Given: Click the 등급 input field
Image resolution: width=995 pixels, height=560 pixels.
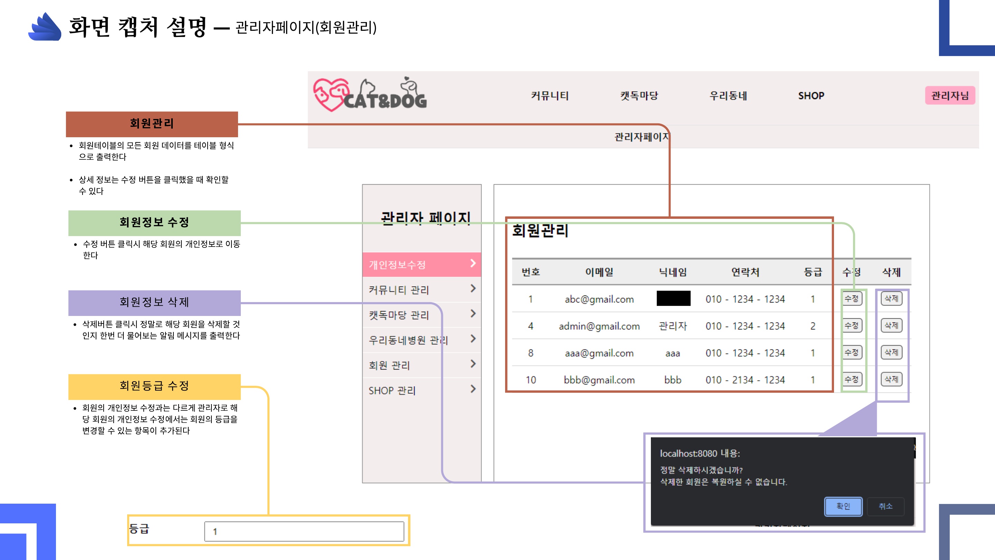Looking at the screenshot, I should pyautogui.click(x=304, y=531).
